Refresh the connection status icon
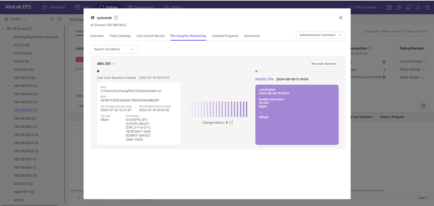434x206 pixels. tap(371, 48)
